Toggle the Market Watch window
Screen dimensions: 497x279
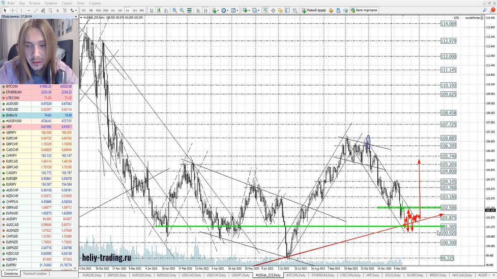tap(266, 10)
